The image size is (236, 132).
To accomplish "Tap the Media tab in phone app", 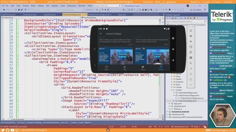I will [161, 68].
